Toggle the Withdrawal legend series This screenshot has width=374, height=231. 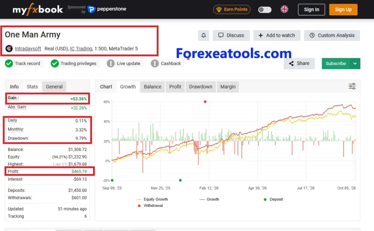point(150,205)
